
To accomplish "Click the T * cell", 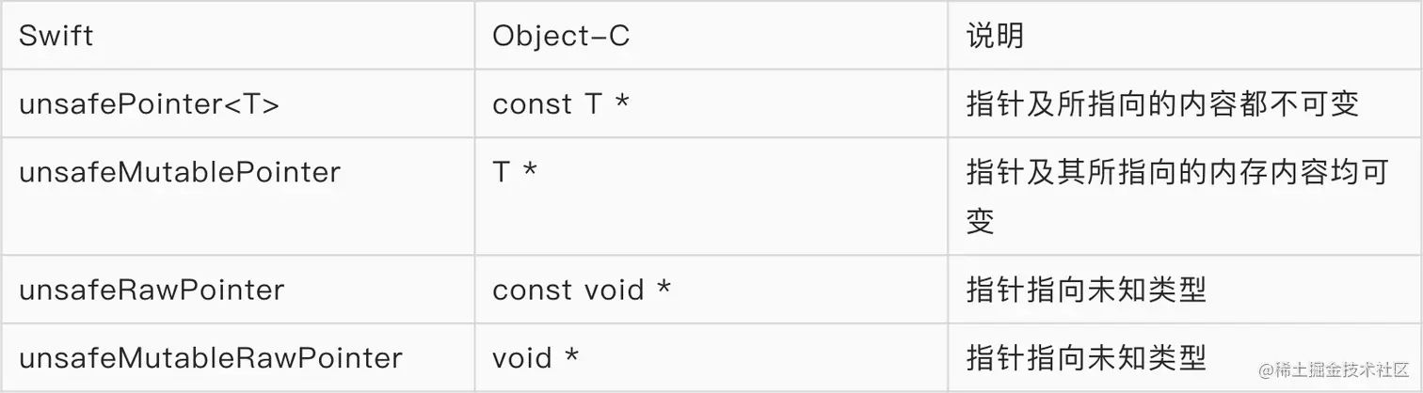I will (514, 173).
